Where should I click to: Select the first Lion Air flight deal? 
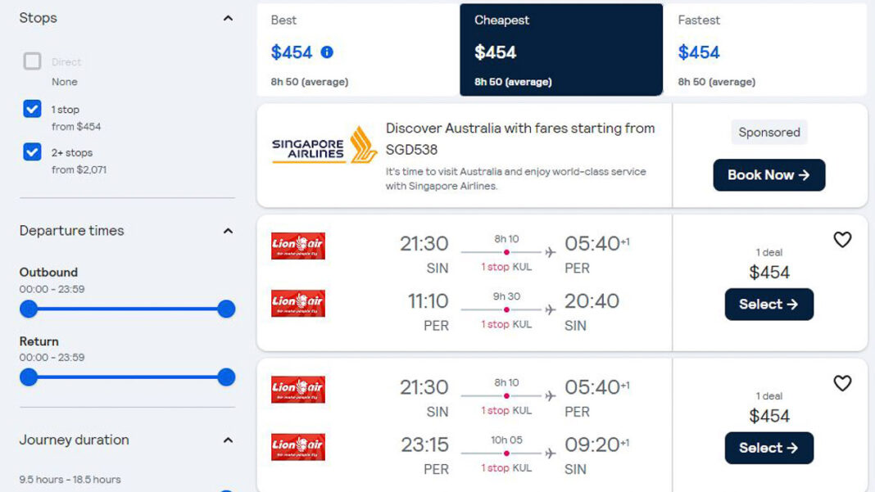click(x=768, y=304)
